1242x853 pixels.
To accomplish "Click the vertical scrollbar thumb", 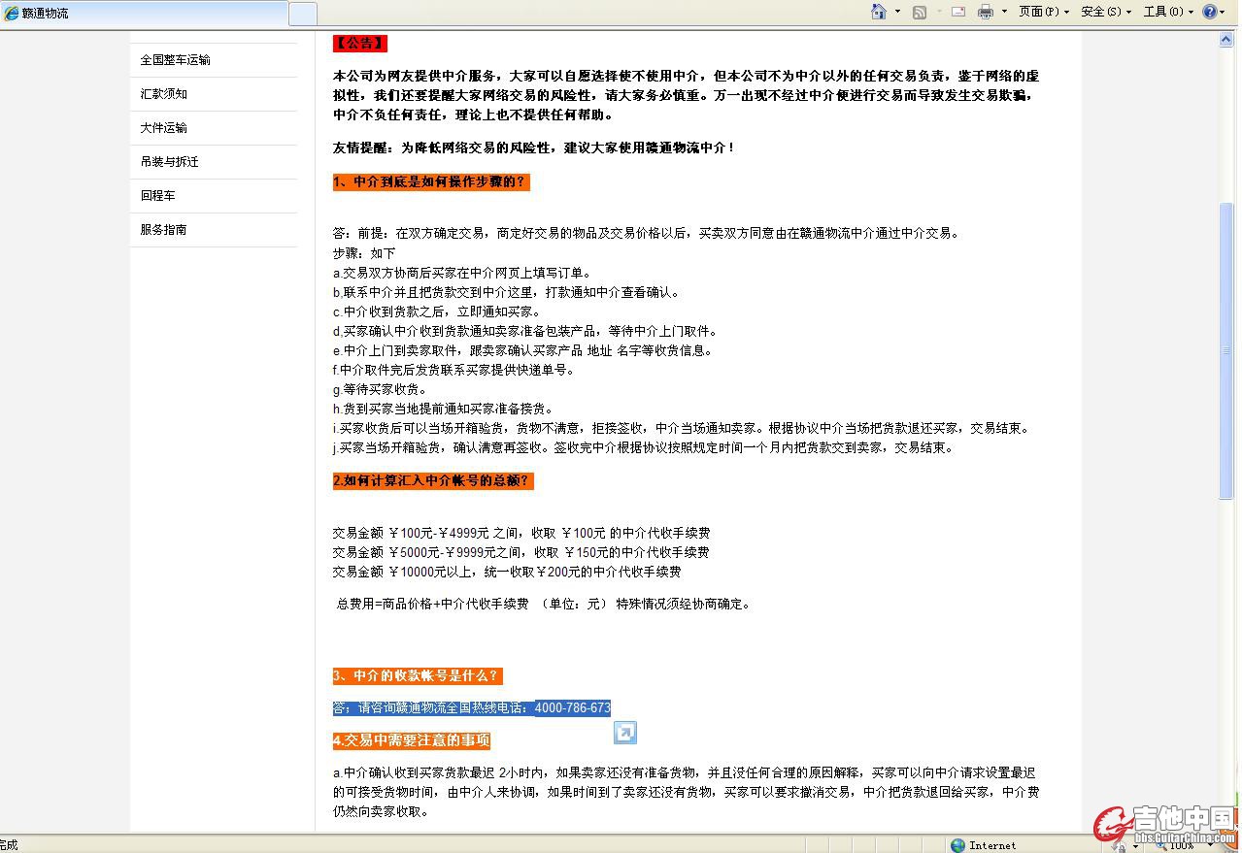I will pos(1225,351).
